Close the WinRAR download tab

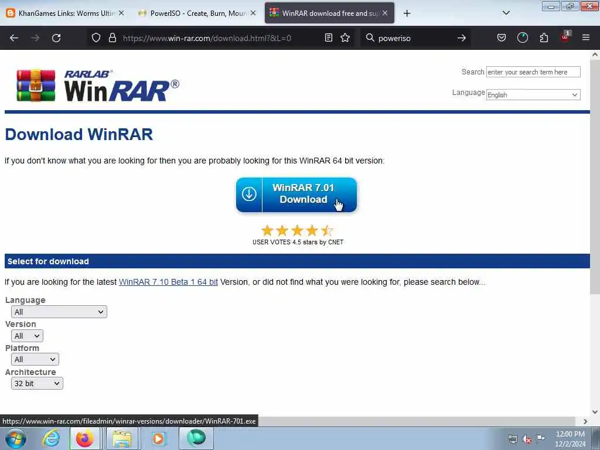coord(385,13)
